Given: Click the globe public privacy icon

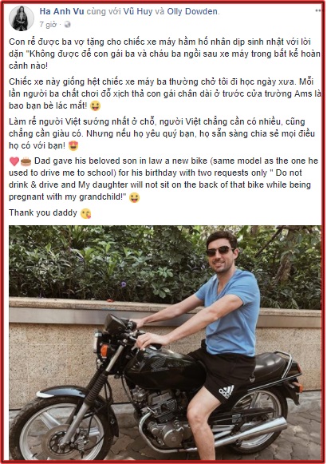Looking at the screenshot, I should [68, 25].
